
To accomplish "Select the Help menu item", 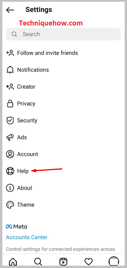I will 63,171.
